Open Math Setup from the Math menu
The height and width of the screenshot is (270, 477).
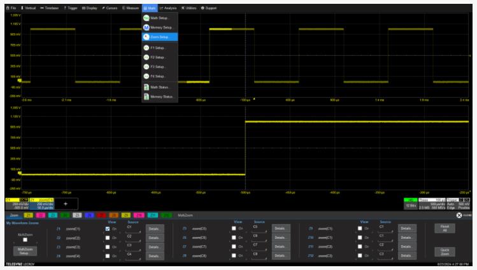[x=159, y=18]
